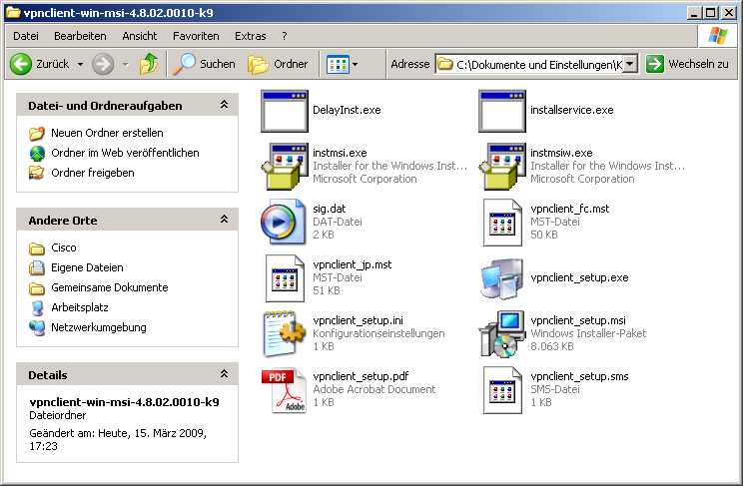Open the Suchen search tool

coord(204,64)
